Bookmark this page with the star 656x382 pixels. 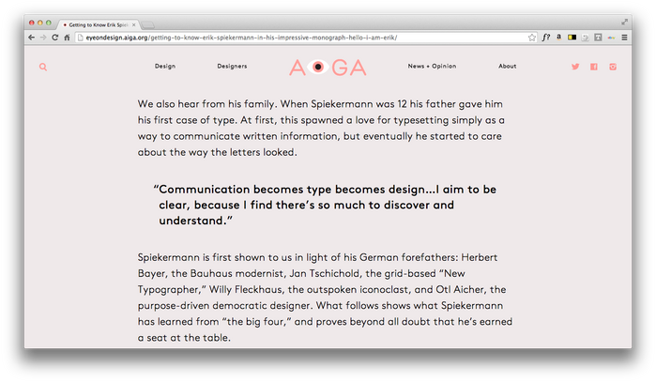point(532,38)
